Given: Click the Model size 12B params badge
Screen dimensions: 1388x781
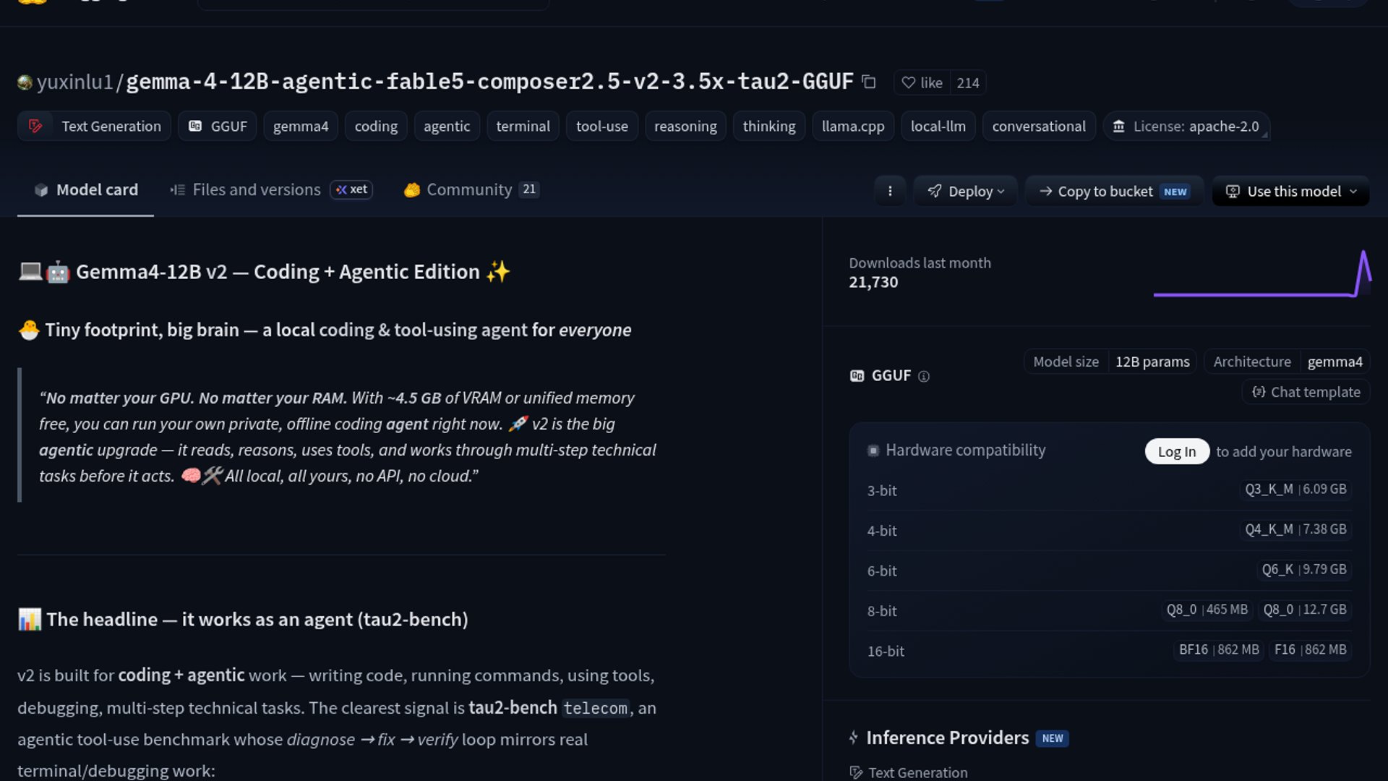Looking at the screenshot, I should [1110, 362].
